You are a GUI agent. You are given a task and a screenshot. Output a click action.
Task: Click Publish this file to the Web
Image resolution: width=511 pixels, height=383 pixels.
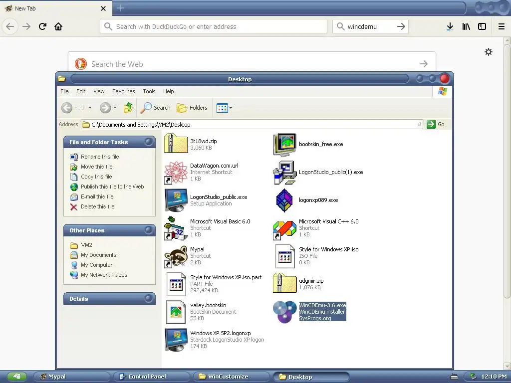click(x=112, y=187)
